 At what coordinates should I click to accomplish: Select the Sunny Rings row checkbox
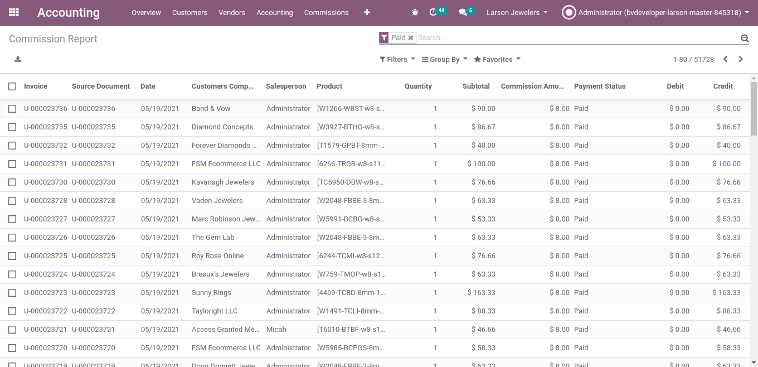point(12,293)
